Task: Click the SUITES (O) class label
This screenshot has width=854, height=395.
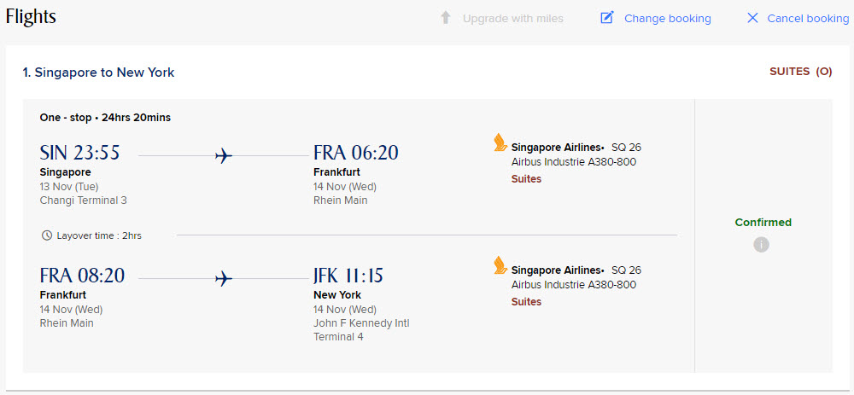Action: click(800, 72)
